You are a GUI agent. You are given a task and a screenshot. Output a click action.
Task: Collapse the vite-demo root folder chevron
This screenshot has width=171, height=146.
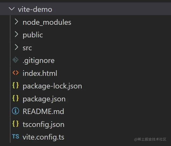pyautogui.click(x=12, y=9)
